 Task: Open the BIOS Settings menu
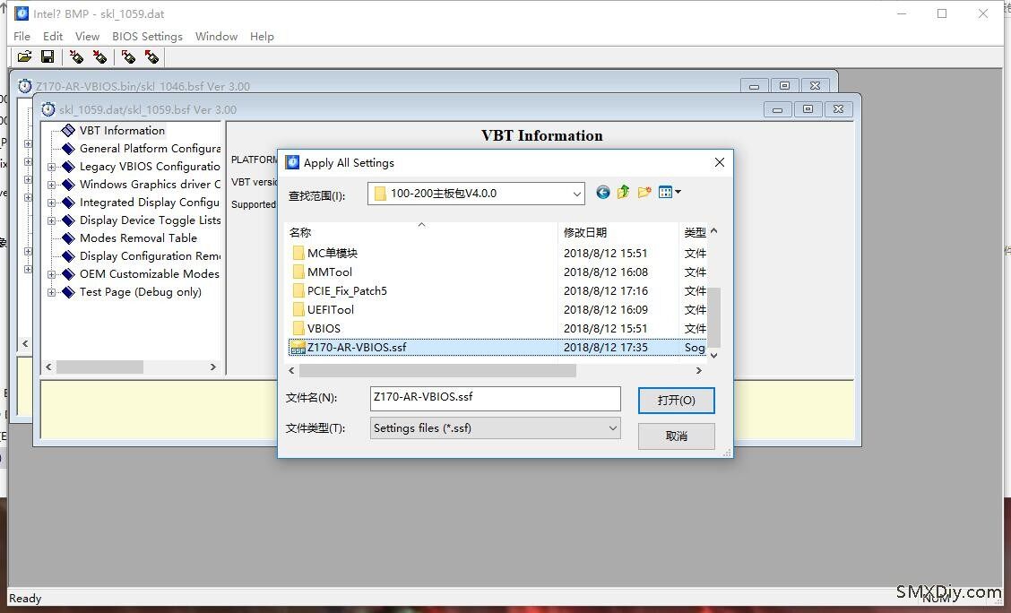(x=147, y=36)
